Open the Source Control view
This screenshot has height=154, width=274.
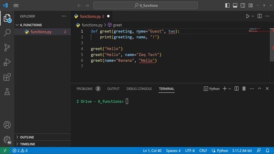(x=7, y=47)
